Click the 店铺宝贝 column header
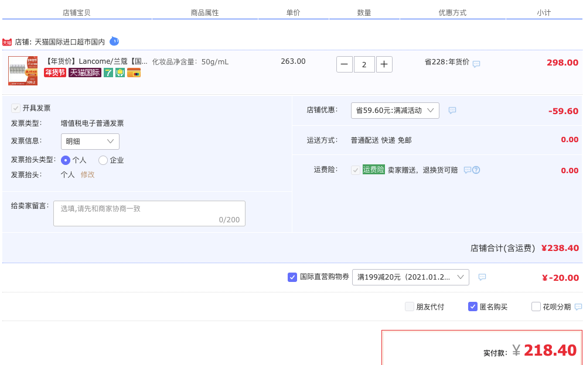 point(77,13)
